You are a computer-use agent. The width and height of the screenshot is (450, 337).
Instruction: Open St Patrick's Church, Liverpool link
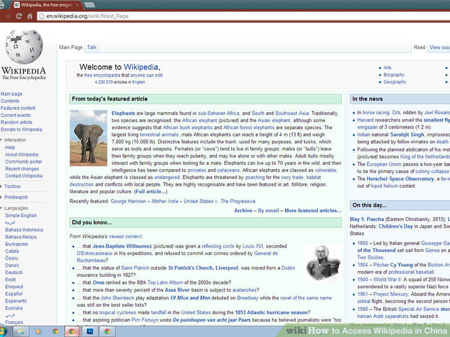[203, 268]
